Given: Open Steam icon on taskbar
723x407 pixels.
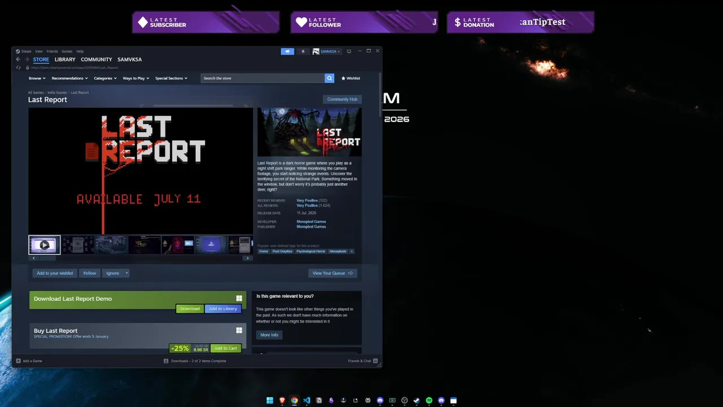Looking at the screenshot, I should click(x=416, y=400).
